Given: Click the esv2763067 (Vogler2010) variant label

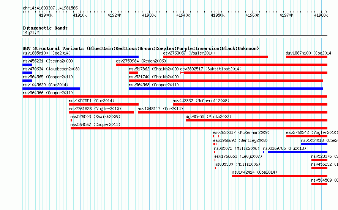Looking at the screenshot, I should pyautogui.click(x=189, y=53).
